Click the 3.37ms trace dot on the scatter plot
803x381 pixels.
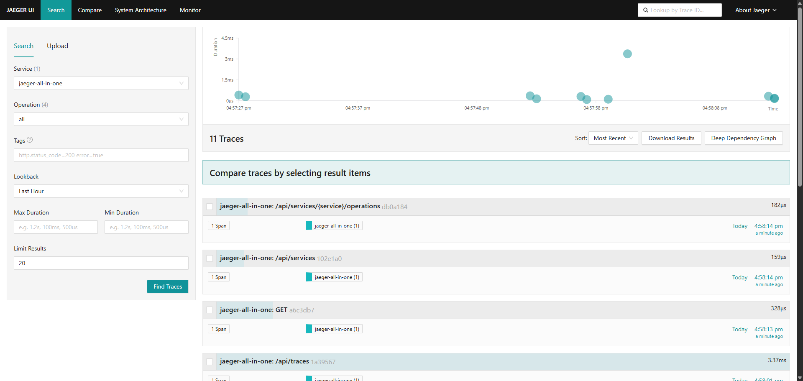point(627,54)
